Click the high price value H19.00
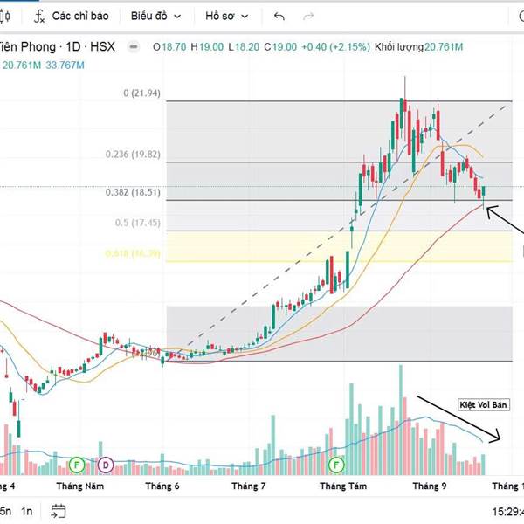The width and height of the screenshot is (524, 524). coord(207,47)
